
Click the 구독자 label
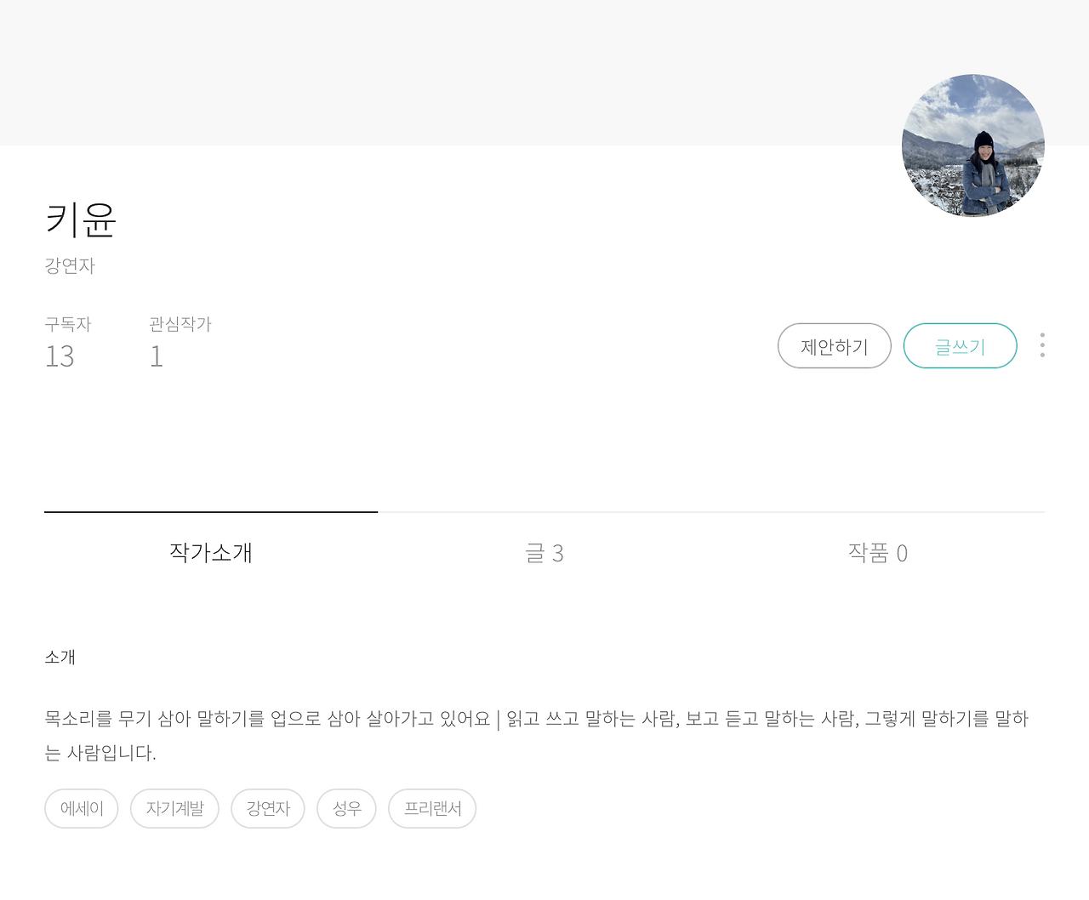[x=66, y=324]
